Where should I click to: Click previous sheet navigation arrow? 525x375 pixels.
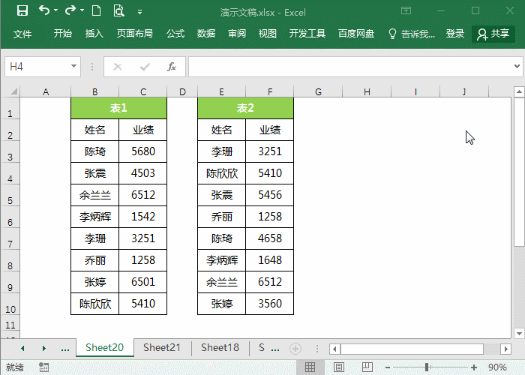pos(22,349)
